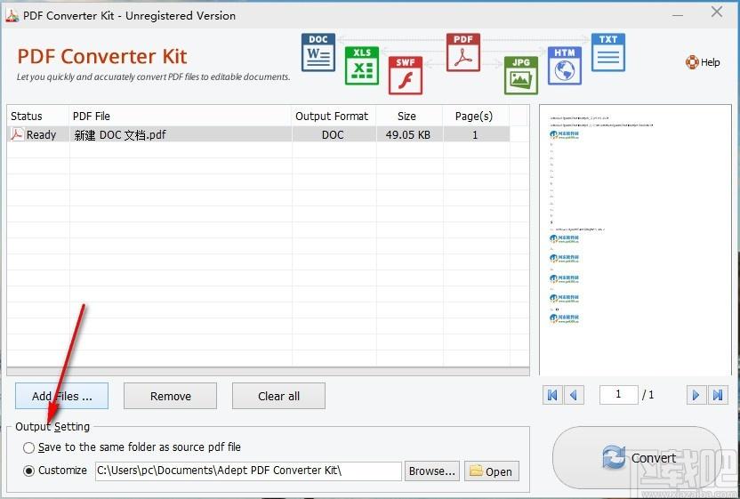The image size is (740, 499).
Task: Select the JPG image format icon
Action: [521, 76]
